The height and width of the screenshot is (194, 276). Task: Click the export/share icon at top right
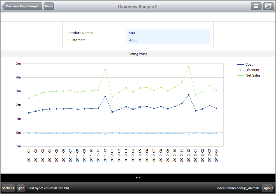(x=268, y=6)
